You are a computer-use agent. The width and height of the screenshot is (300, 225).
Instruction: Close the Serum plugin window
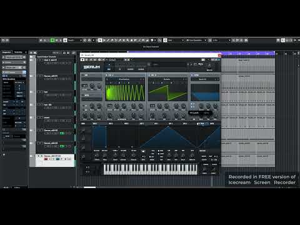(x=219, y=55)
